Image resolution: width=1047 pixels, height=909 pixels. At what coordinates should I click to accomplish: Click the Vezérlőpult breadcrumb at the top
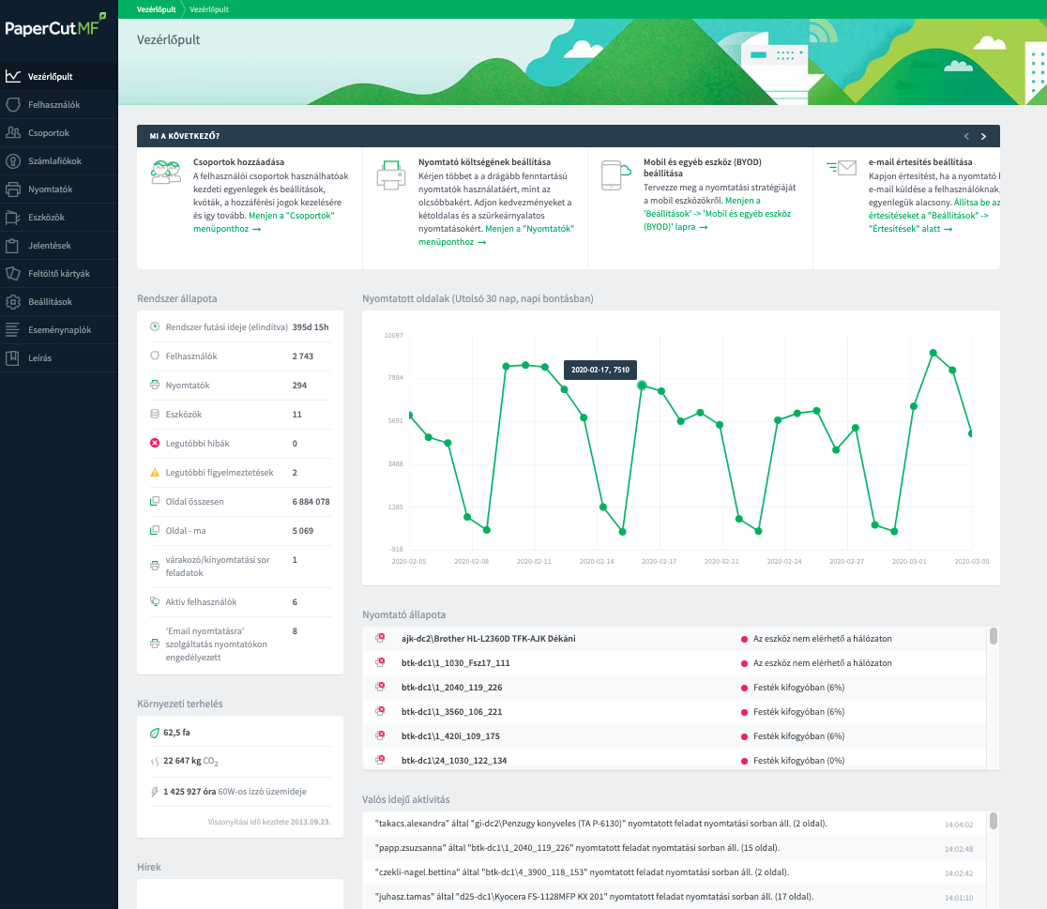pyautogui.click(x=157, y=8)
